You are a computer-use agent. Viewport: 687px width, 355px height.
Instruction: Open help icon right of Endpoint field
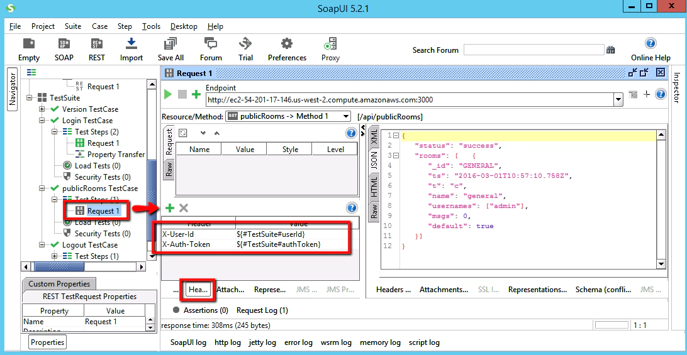click(x=661, y=94)
